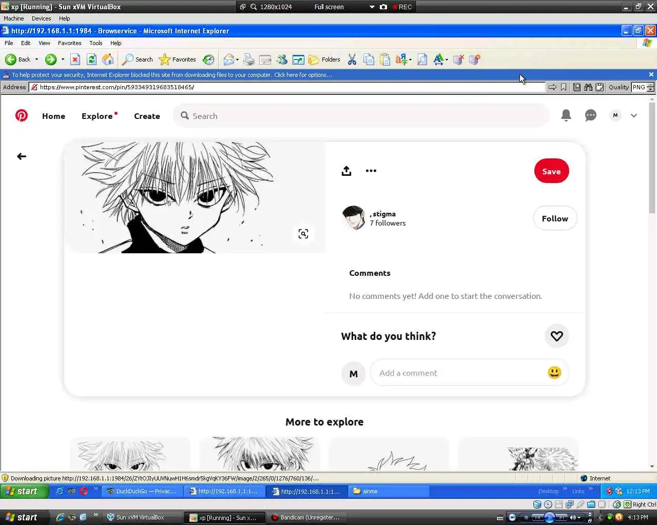Open Pinterest Explore link

point(97,116)
